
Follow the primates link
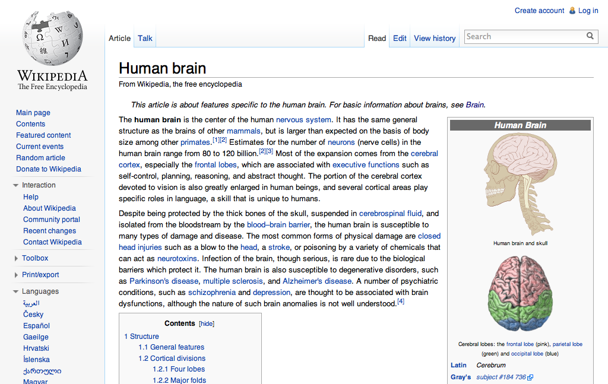pos(195,142)
